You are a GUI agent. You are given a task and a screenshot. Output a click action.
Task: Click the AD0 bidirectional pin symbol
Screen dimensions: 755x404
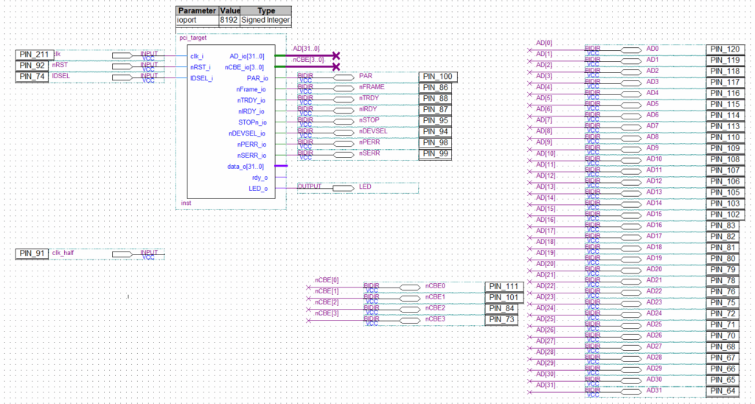(631, 49)
